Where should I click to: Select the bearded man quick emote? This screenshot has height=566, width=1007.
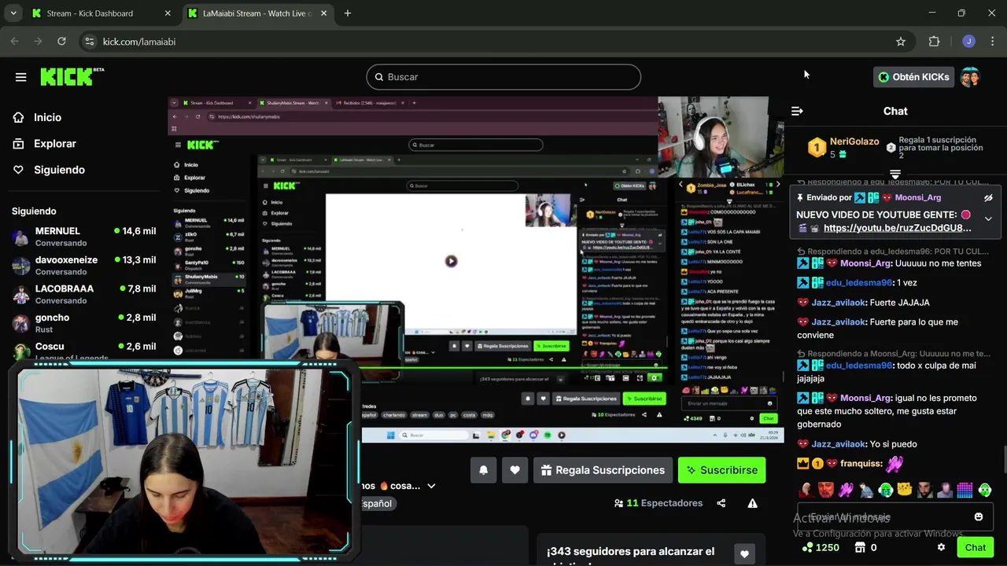pyautogui.click(x=925, y=490)
